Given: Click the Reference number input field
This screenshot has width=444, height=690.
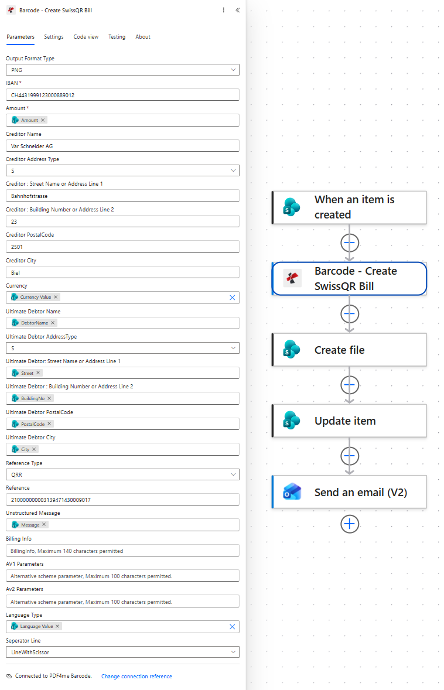Looking at the screenshot, I should point(122,500).
